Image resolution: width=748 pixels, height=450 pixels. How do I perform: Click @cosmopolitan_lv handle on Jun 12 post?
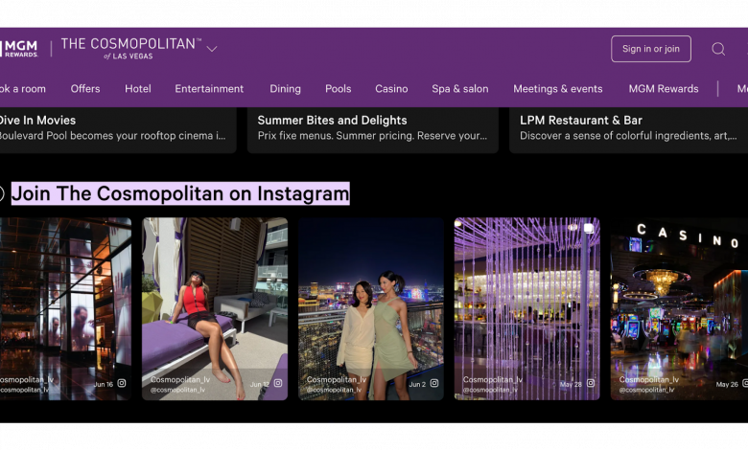pyautogui.click(x=177, y=390)
